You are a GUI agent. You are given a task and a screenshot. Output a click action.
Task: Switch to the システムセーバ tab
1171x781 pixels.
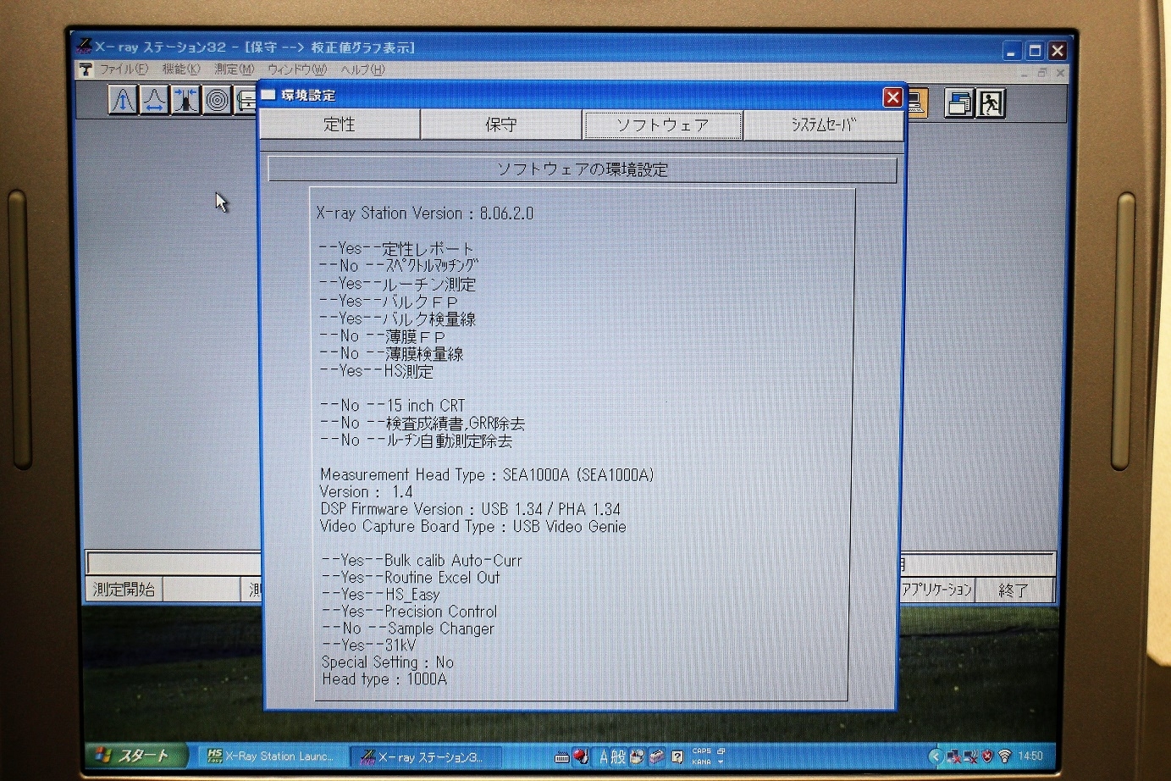pos(823,125)
